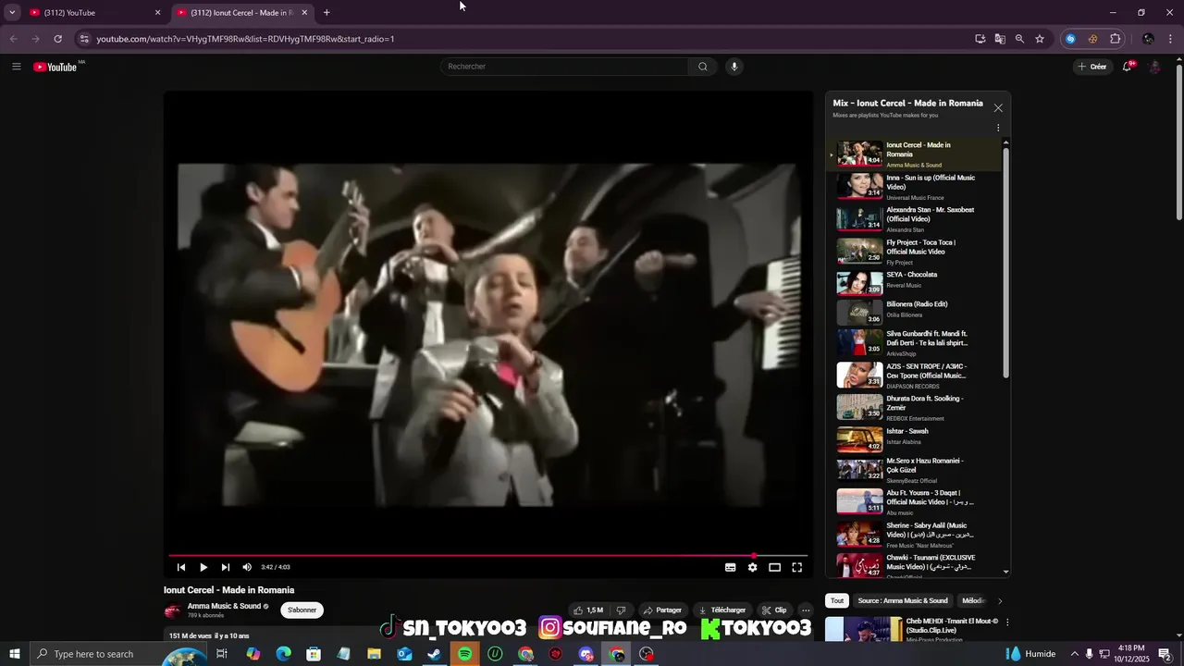Screen dimensions: 1184x666
Task: Translate this page icon
Action: (x=1000, y=39)
